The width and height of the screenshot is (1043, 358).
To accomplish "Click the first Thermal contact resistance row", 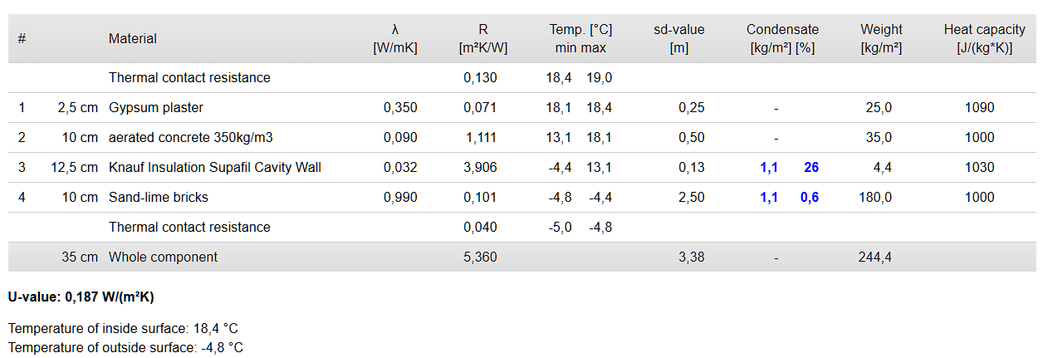I will [521, 77].
